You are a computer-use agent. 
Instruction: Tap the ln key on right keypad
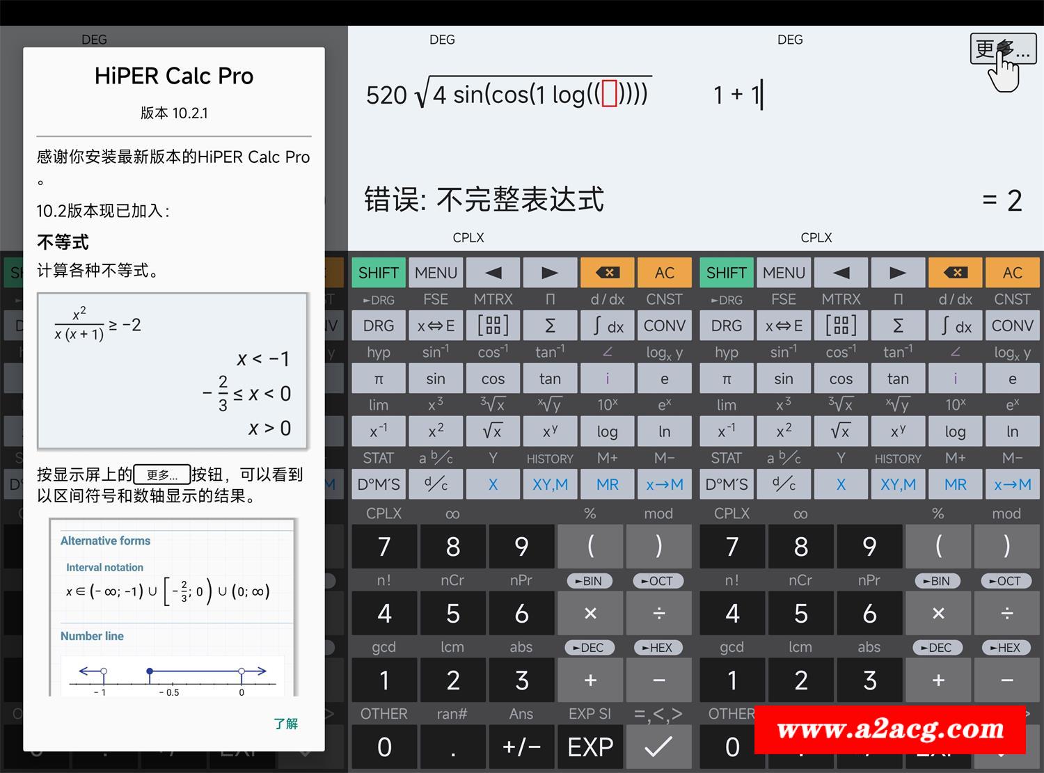pyautogui.click(x=1012, y=431)
